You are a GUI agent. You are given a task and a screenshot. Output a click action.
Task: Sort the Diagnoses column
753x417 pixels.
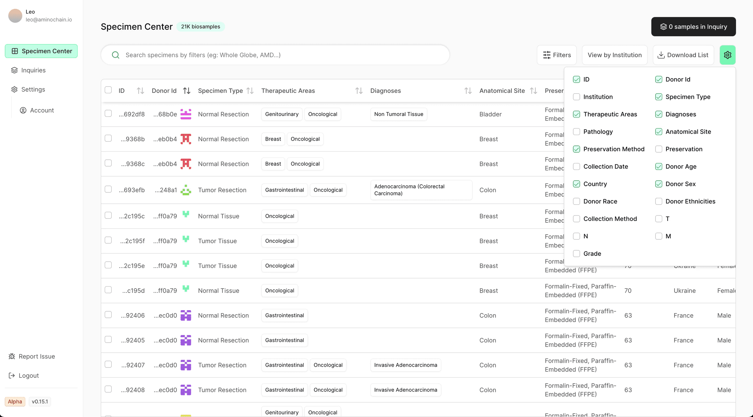[468, 91]
